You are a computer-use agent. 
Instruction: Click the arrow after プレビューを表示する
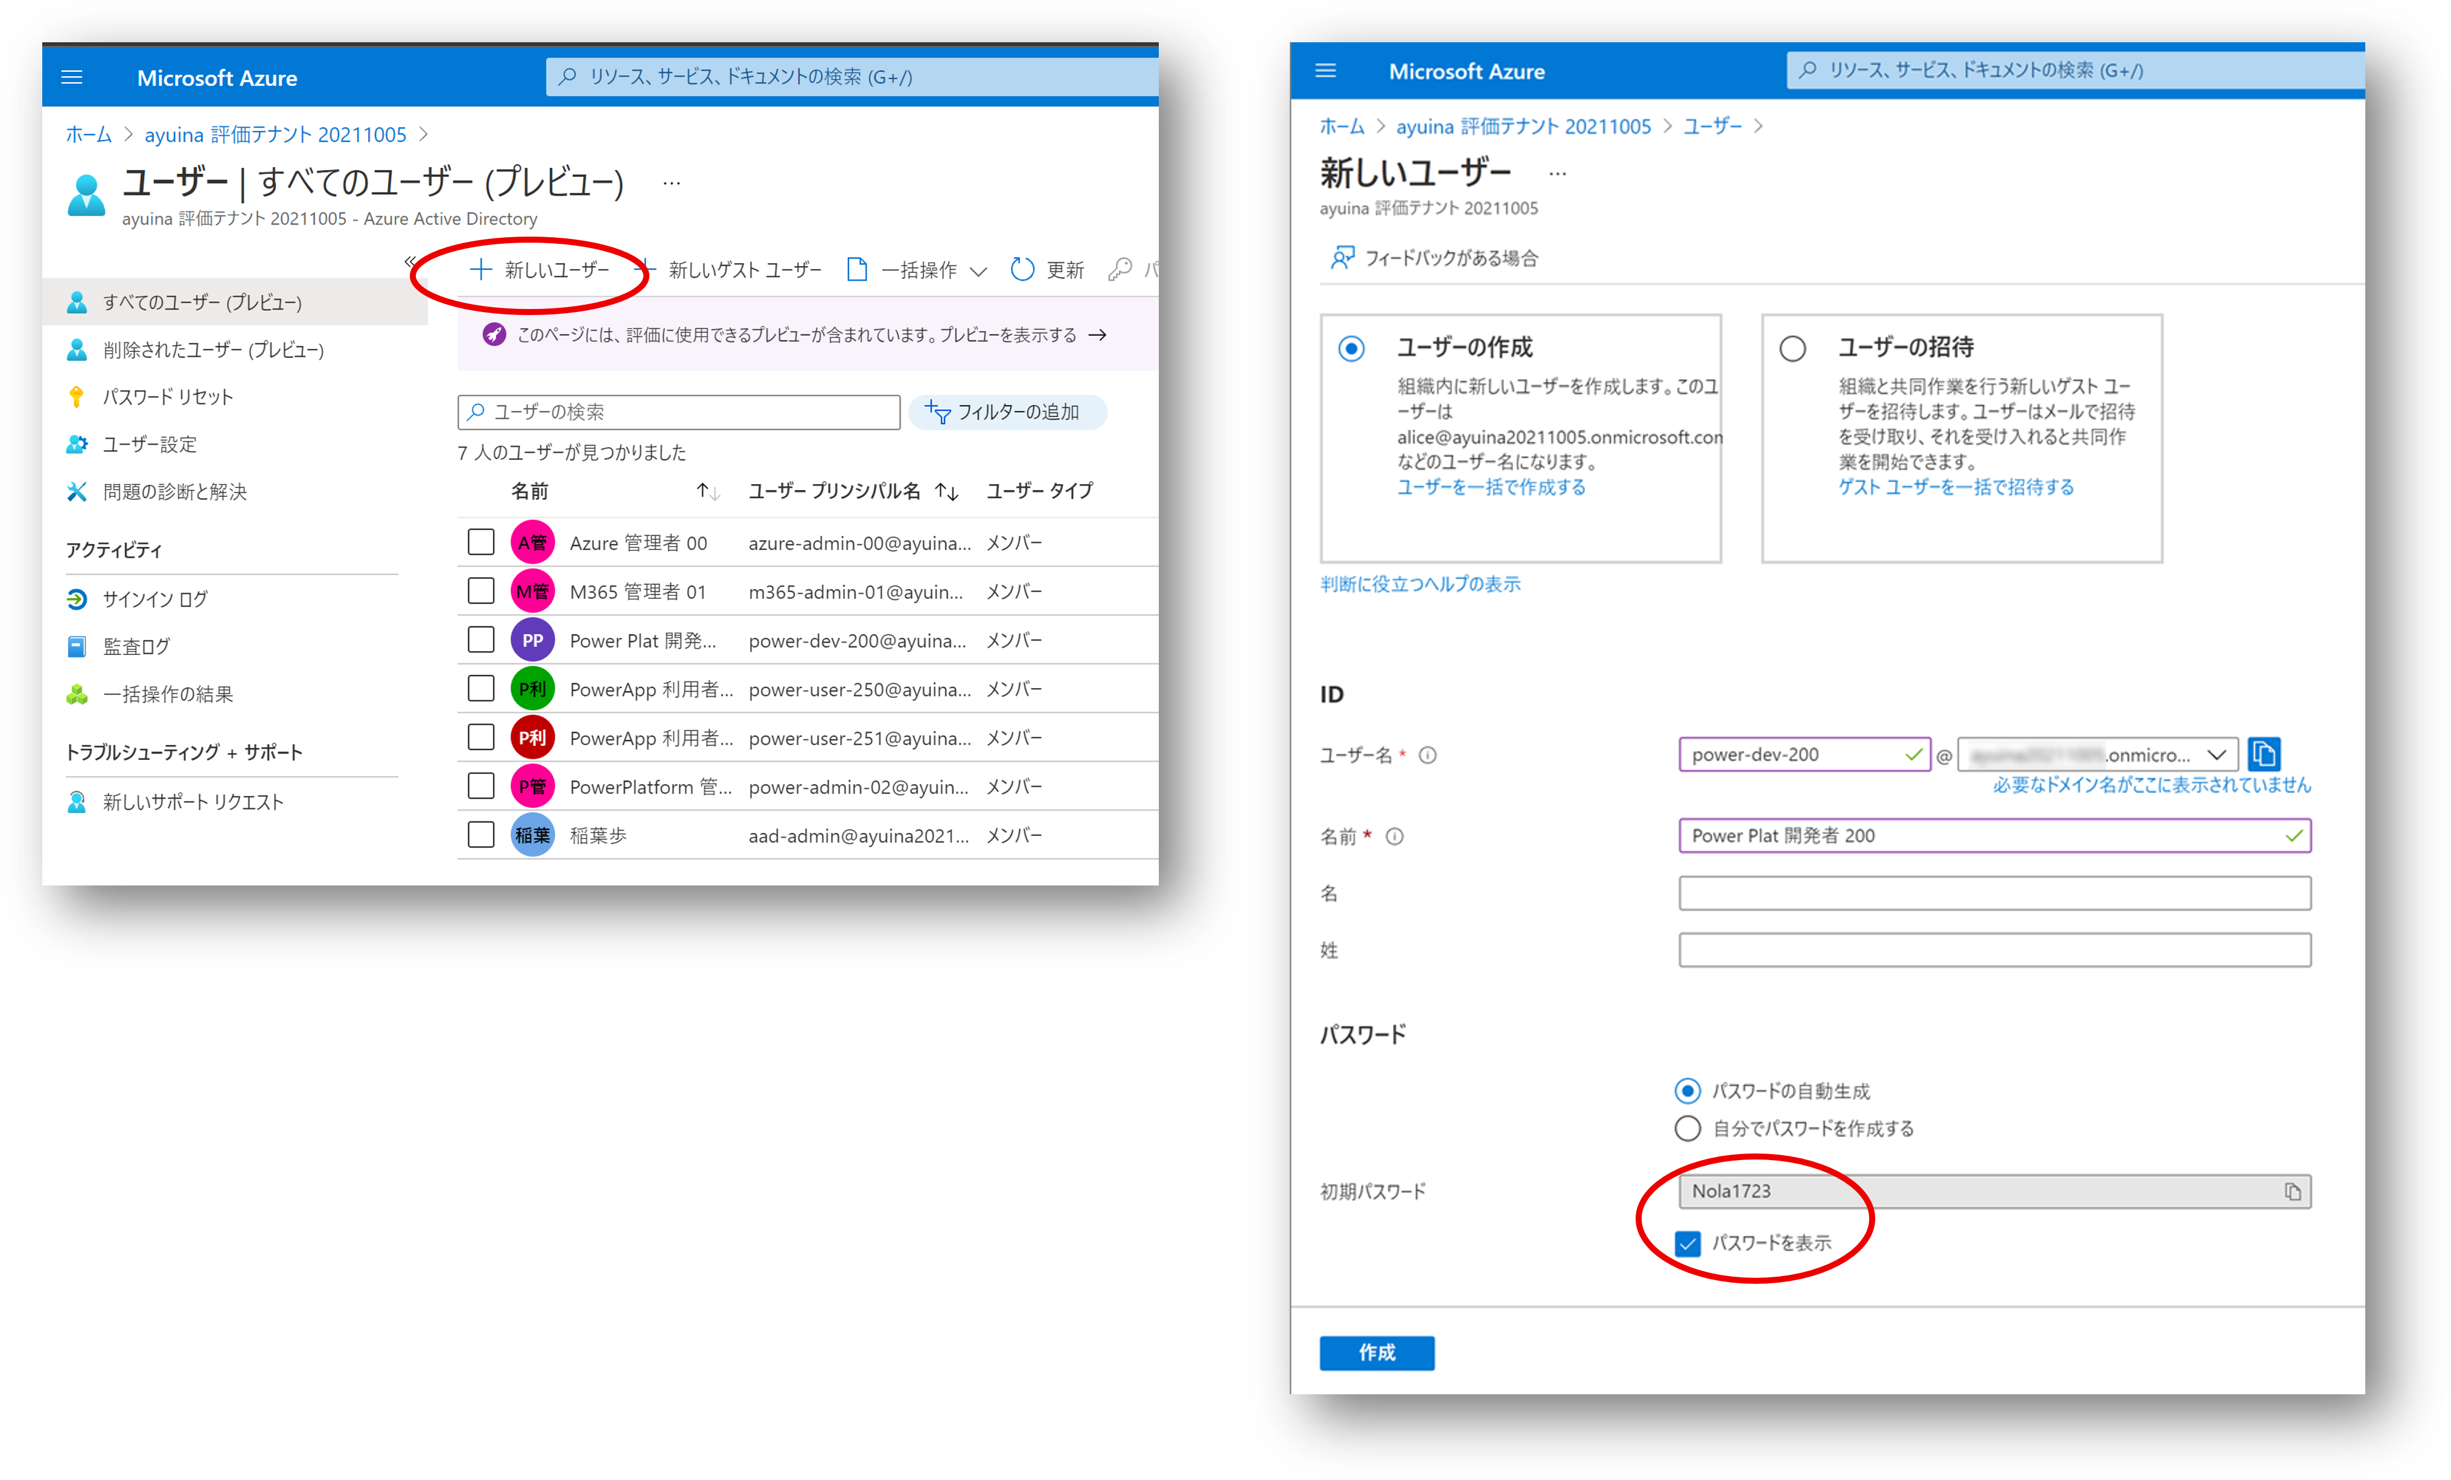click(x=1097, y=335)
